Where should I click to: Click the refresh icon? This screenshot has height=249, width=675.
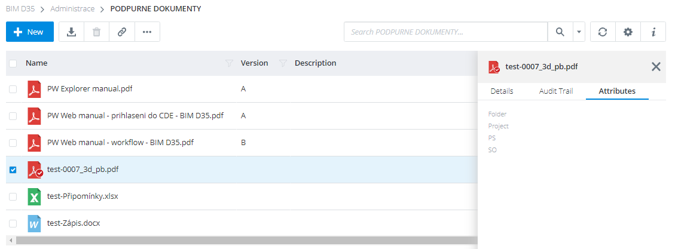[x=603, y=32]
